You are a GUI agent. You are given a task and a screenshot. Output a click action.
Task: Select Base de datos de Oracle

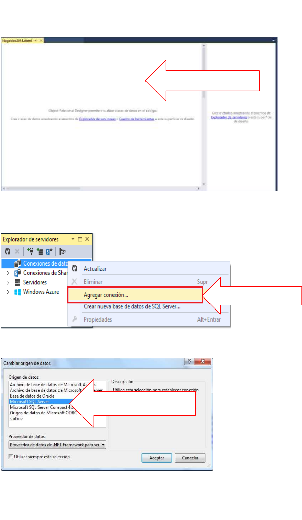(x=32, y=396)
